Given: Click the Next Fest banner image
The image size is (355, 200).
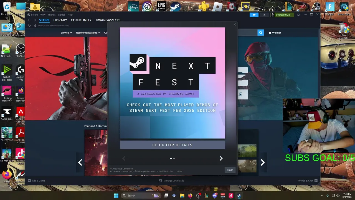Looking at the screenshot, I should coord(173,83).
